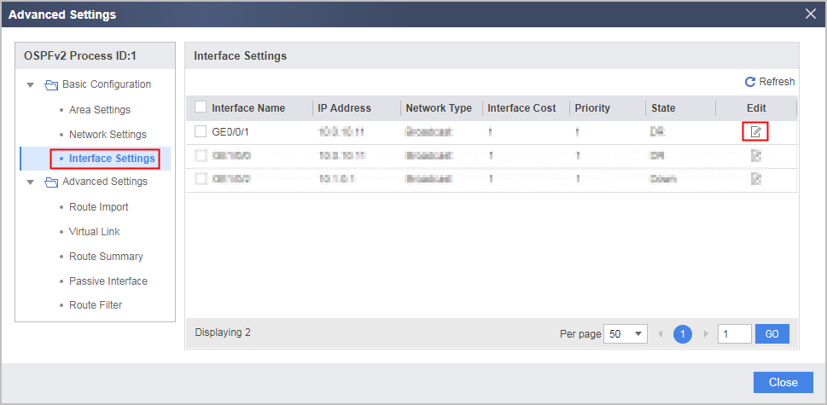Click the blue GO button

pyautogui.click(x=772, y=334)
